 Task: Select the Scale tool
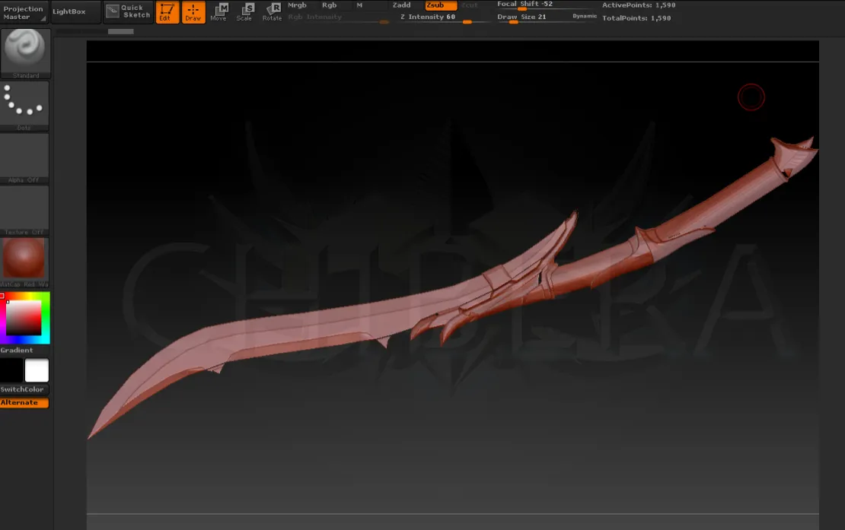tap(244, 12)
